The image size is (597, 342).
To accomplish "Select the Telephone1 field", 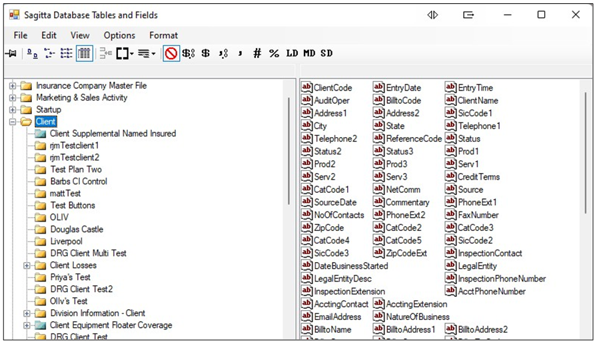I will (x=479, y=126).
